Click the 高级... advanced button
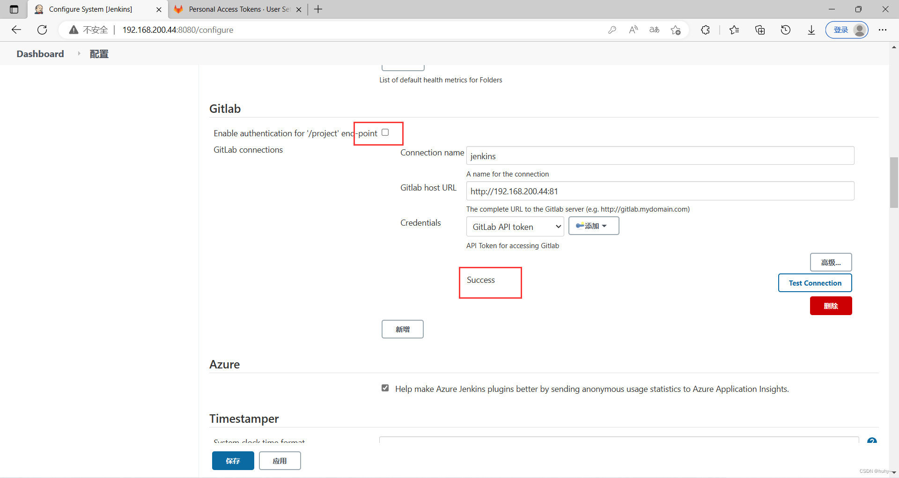The image size is (899, 478). point(831,262)
